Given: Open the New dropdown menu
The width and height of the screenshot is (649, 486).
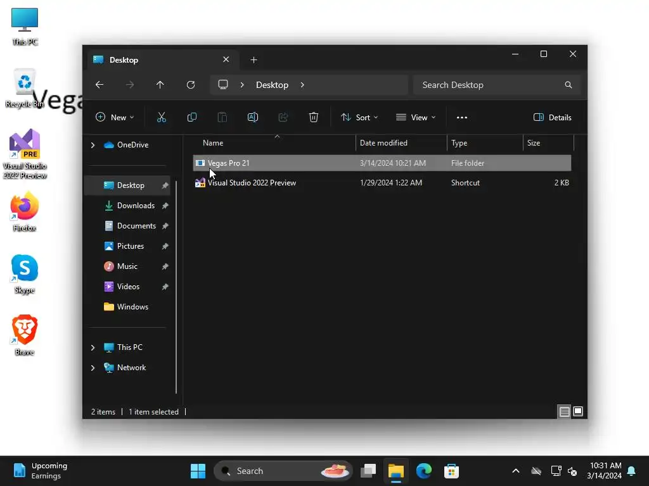Looking at the screenshot, I should tap(115, 117).
